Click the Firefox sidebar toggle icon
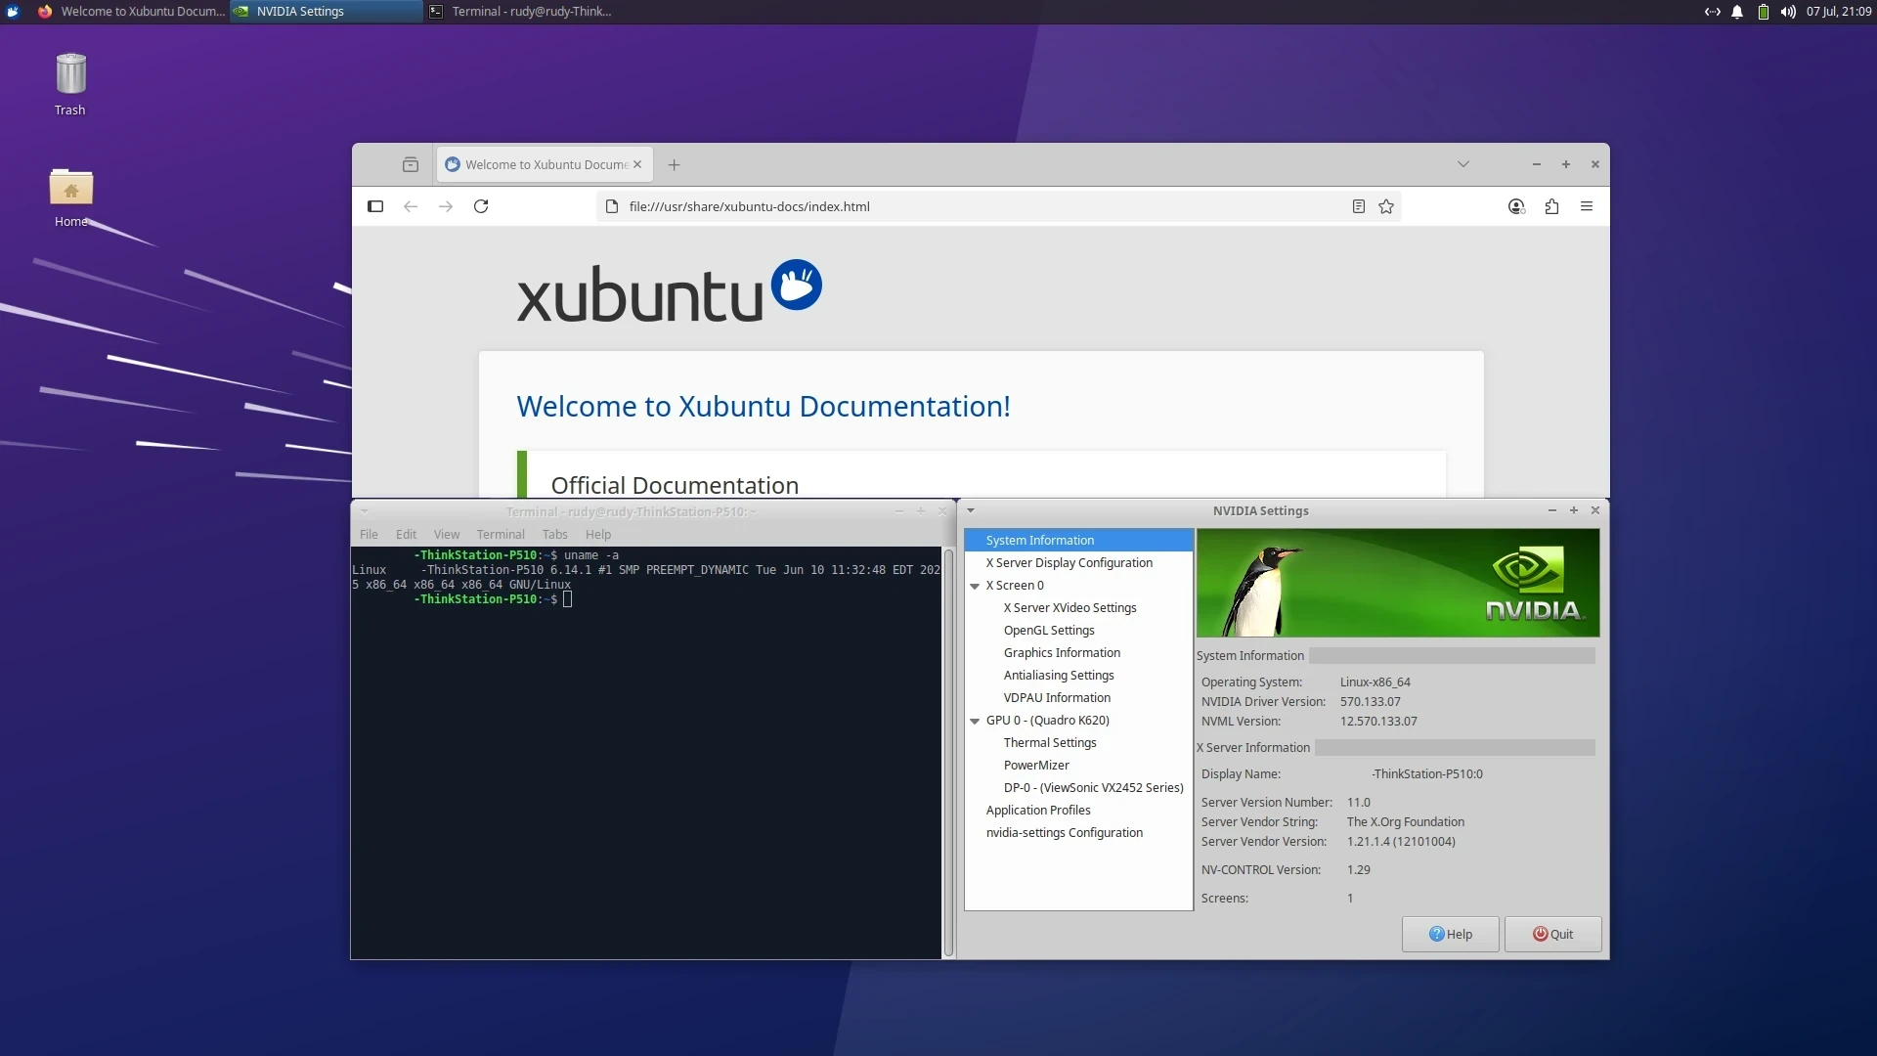 coord(375,206)
